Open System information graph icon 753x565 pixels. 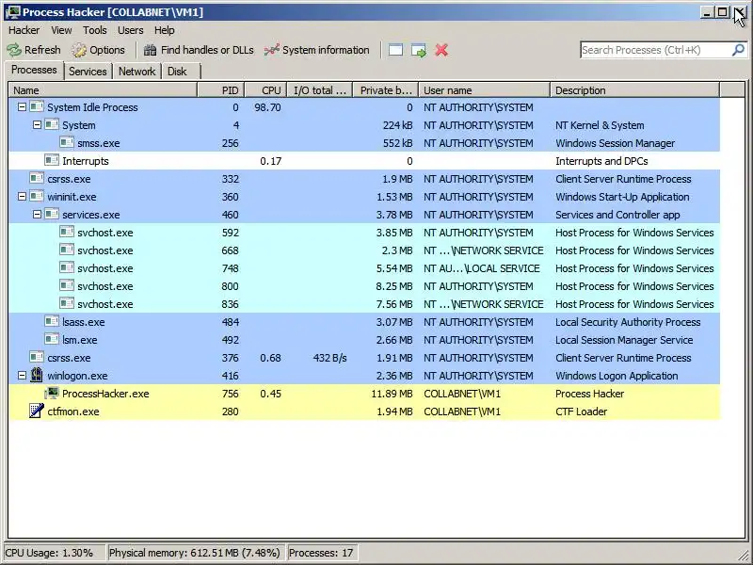tap(271, 50)
